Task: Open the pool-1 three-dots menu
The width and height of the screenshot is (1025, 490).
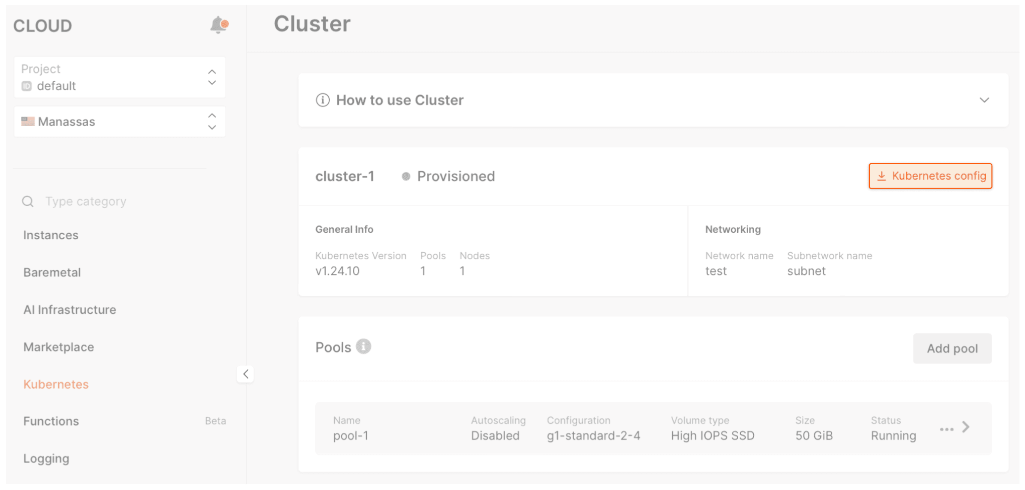Action: pos(946,429)
